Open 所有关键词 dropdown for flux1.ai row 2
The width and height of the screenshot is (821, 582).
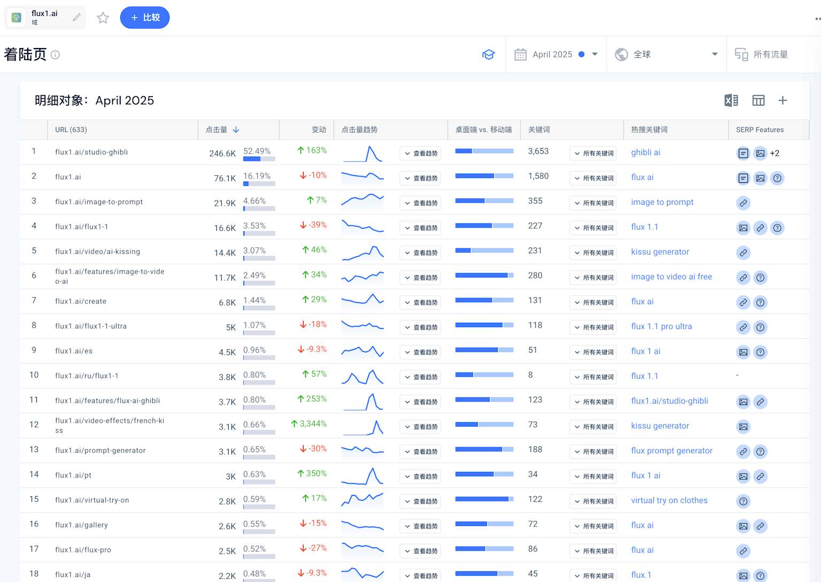(593, 178)
